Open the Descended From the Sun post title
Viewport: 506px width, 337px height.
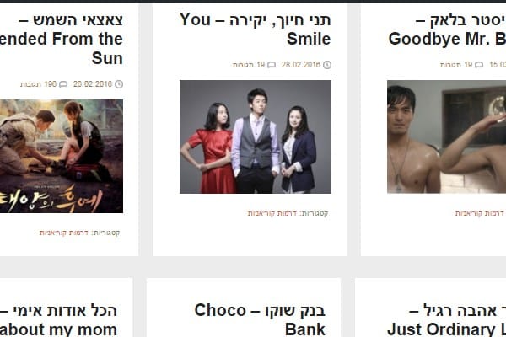pos(62,39)
